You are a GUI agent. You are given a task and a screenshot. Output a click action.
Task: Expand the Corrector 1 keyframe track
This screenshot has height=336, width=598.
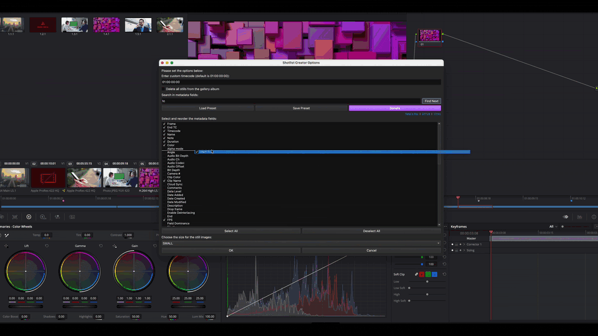click(464, 244)
